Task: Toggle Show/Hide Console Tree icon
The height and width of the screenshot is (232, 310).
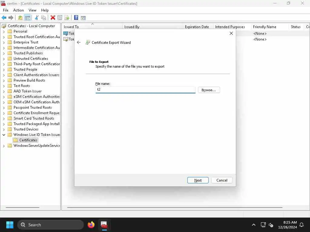Action: [27, 18]
